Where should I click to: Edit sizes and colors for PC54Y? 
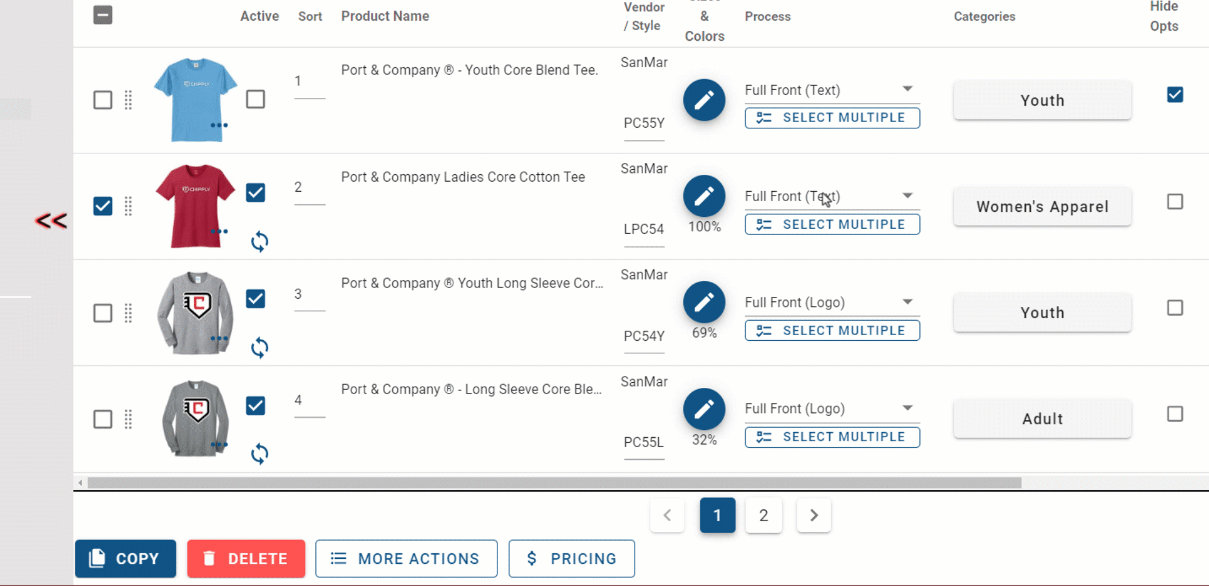pos(704,302)
